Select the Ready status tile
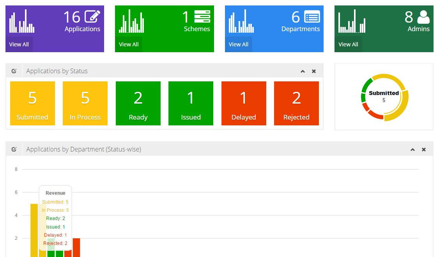The height and width of the screenshot is (257, 439). pyautogui.click(x=138, y=103)
